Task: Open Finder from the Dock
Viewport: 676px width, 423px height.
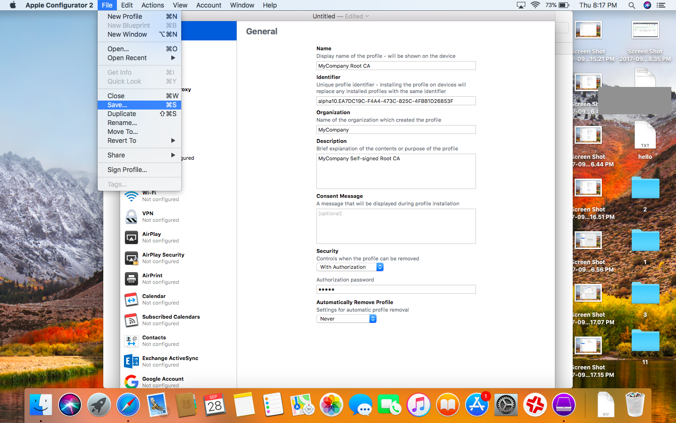Action: 41,405
